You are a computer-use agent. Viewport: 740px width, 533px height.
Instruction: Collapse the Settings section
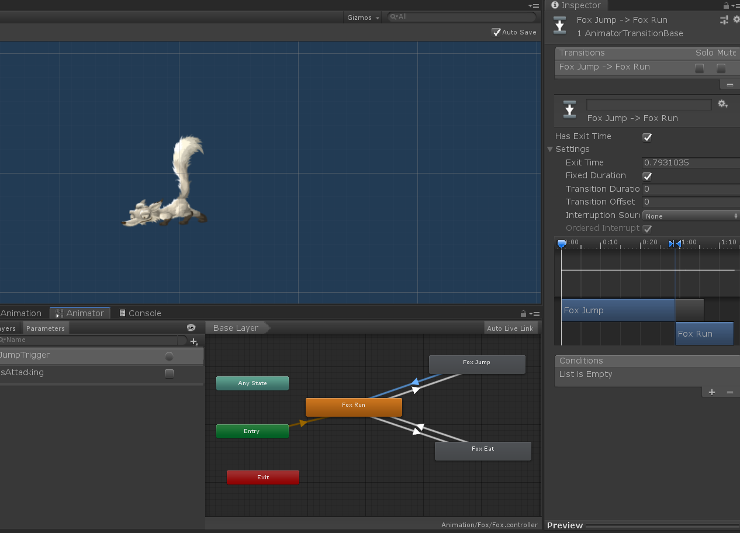(550, 150)
